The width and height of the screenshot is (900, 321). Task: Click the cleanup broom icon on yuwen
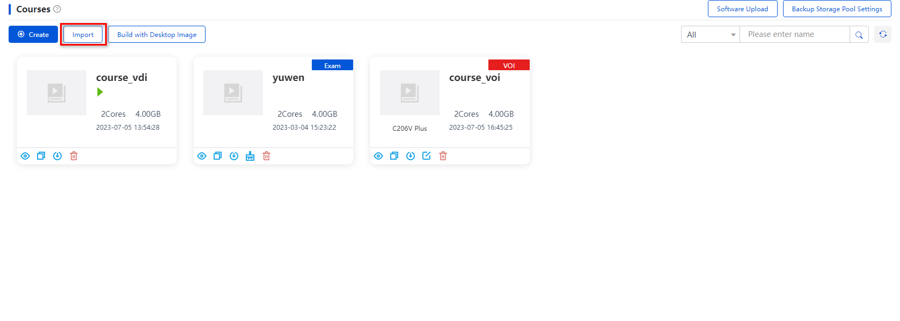pos(250,156)
